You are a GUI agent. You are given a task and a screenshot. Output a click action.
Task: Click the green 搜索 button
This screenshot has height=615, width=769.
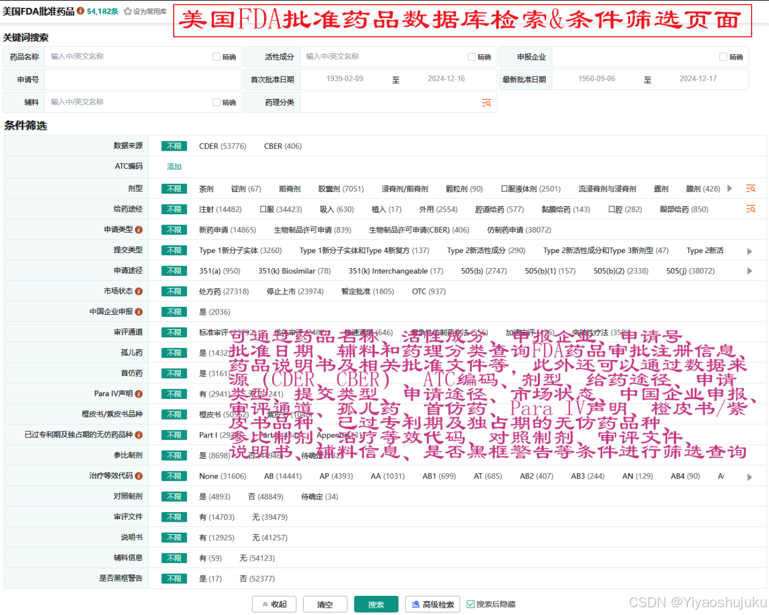[376, 604]
